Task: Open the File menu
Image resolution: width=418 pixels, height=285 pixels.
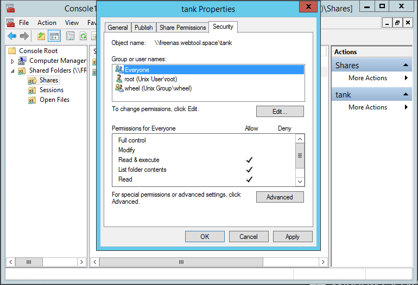Action: 24,23
